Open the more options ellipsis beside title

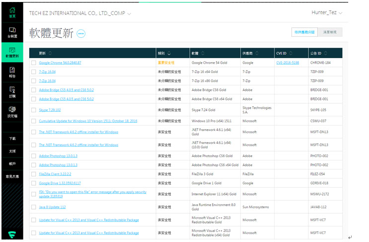(x=81, y=34)
